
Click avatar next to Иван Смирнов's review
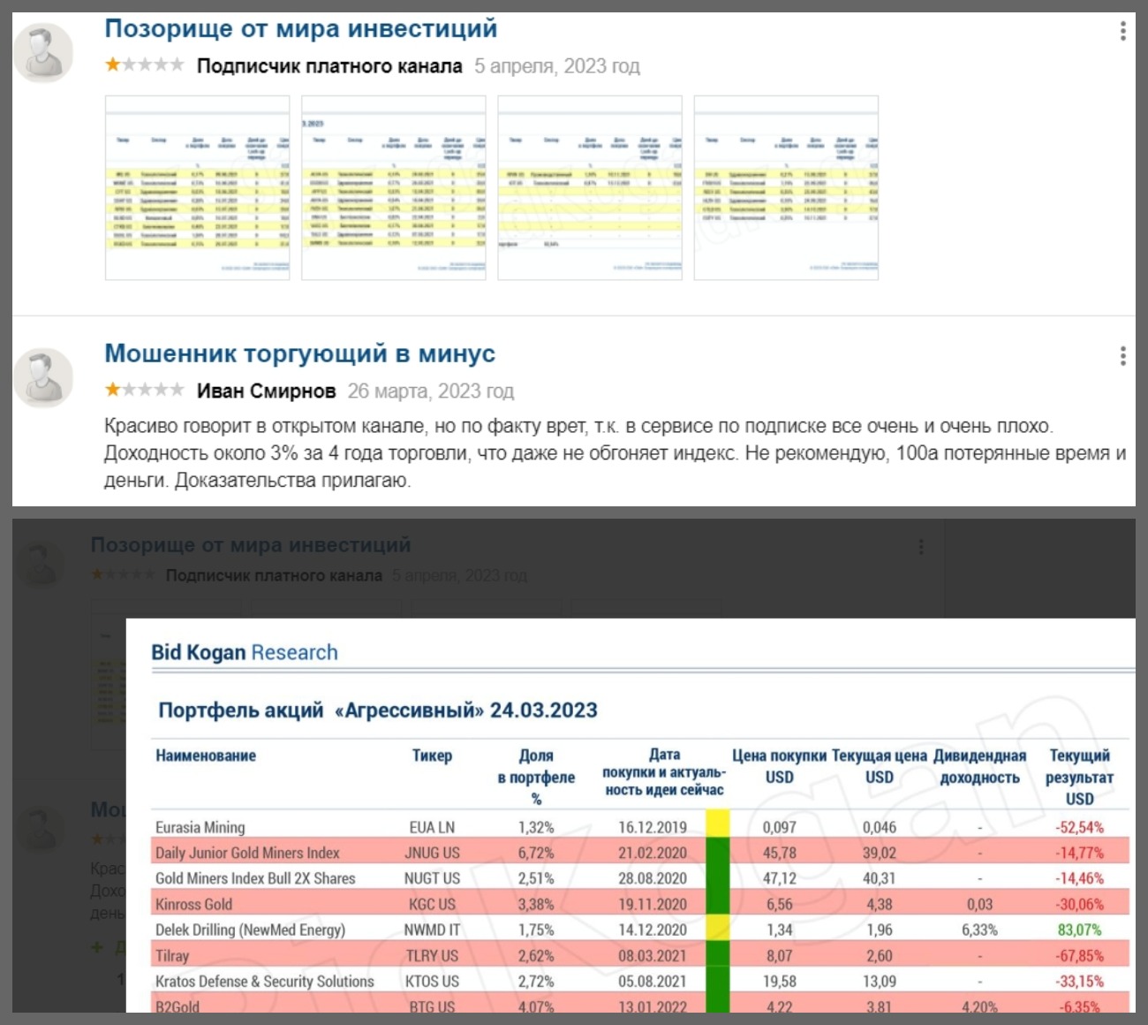[43, 378]
